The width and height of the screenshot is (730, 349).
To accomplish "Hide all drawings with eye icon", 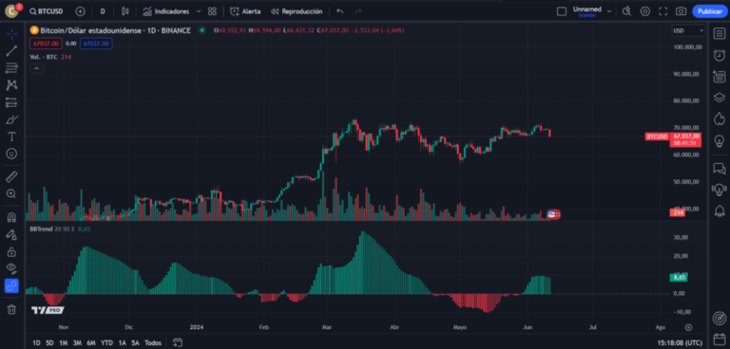I will pyautogui.click(x=11, y=268).
